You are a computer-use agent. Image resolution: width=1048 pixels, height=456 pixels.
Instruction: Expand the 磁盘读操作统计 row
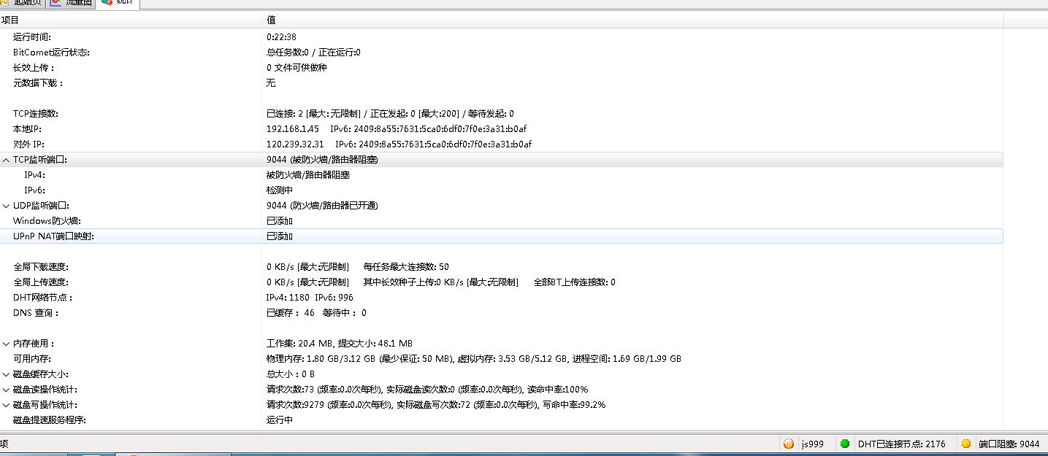(x=6, y=390)
